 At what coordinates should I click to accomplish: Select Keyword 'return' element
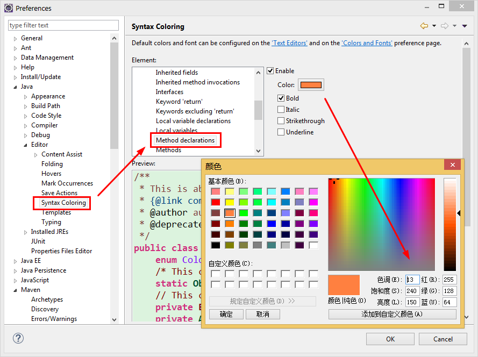[x=179, y=102]
